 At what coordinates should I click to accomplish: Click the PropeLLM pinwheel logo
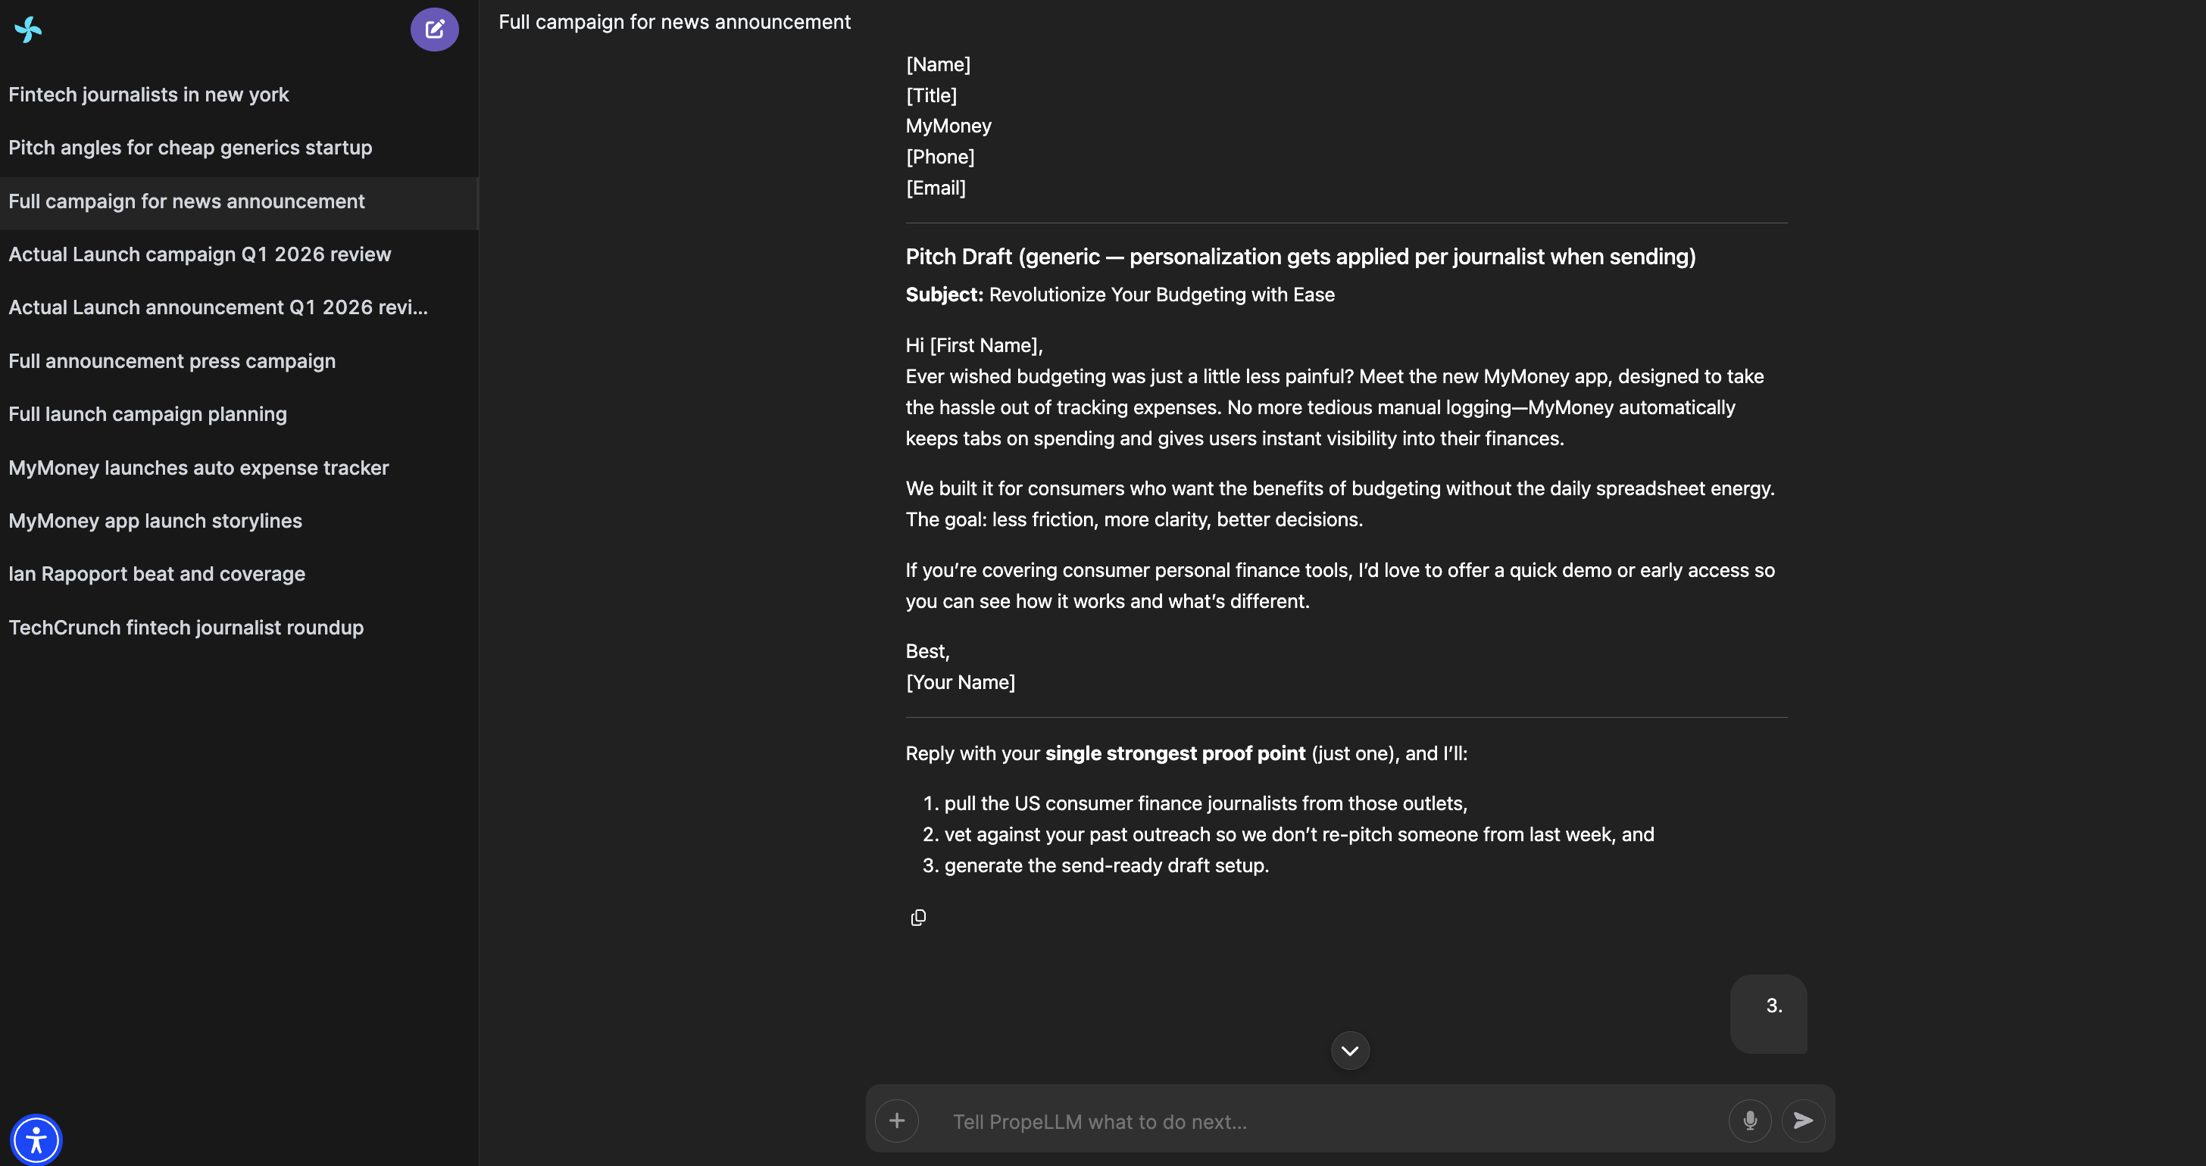point(28,30)
